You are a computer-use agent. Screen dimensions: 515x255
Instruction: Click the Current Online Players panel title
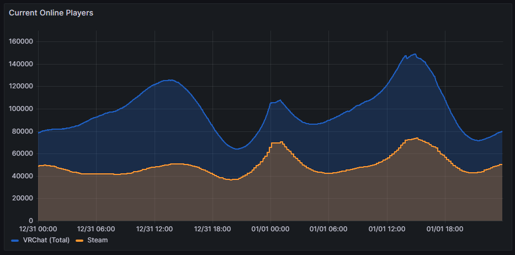coord(51,13)
